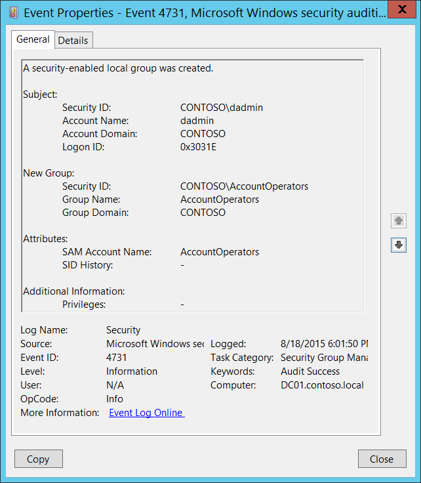Click the Computer value DC01.contoso.local
The height and width of the screenshot is (483, 421).
pyautogui.click(x=321, y=385)
